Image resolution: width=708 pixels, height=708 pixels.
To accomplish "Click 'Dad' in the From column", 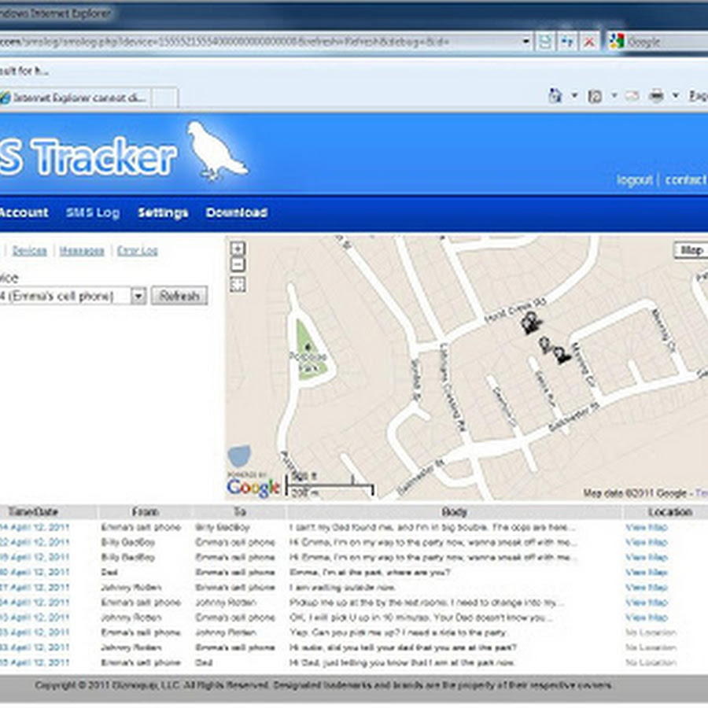I will [109, 572].
